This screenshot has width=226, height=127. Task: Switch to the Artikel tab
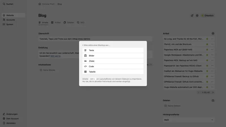point(56,23)
